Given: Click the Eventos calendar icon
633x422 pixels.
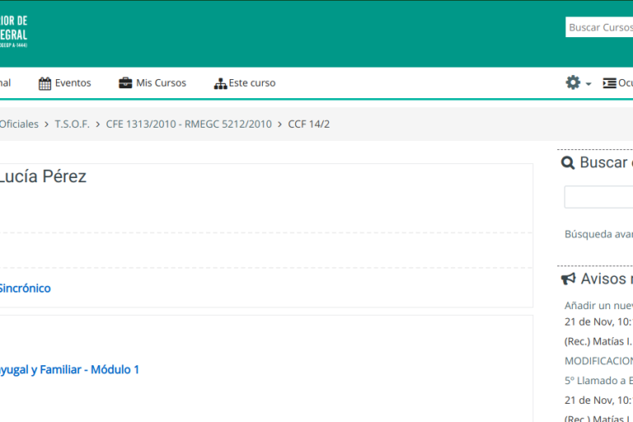Looking at the screenshot, I should coord(45,83).
